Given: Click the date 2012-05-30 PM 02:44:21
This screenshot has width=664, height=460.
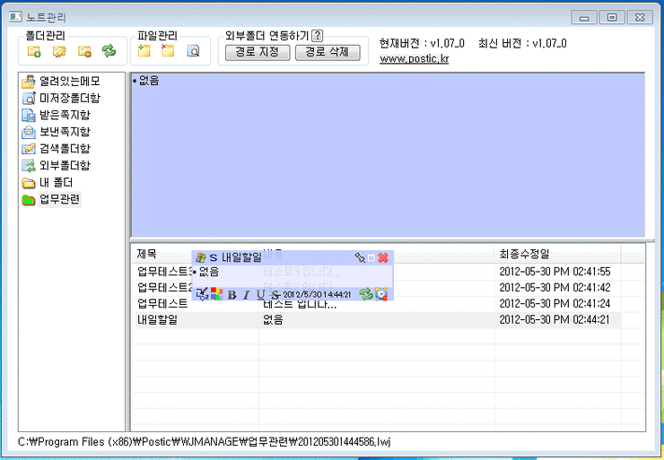Looking at the screenshot, I should (555, 319).
